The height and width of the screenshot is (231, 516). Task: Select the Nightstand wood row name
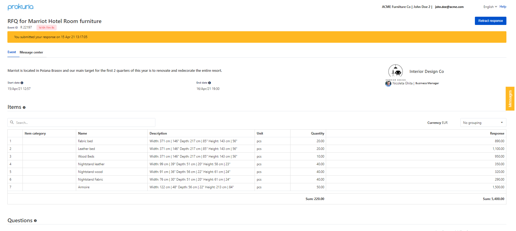click(x=90, y=172)
